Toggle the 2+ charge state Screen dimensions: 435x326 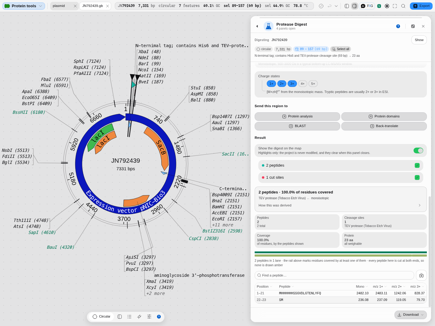[x=282, y=84]
